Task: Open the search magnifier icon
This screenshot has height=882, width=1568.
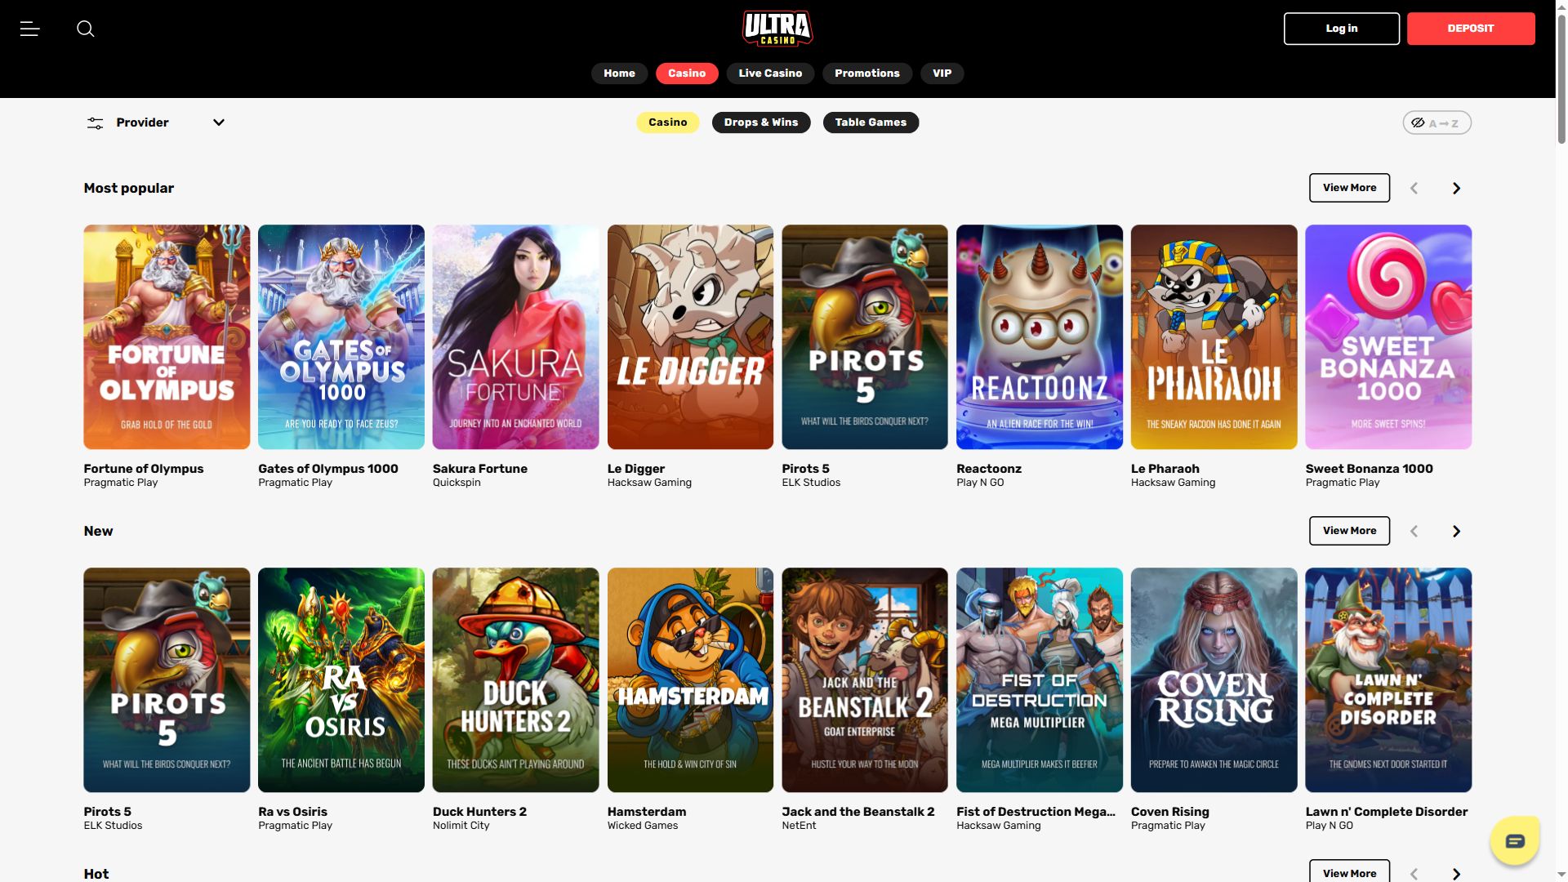Action: pyautogui.click(x=86, y=29)
